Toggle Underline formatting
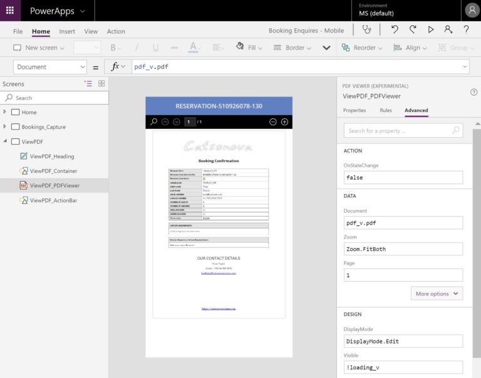The width and height of the screenshot is (481, 378). [x=155, y=48]
